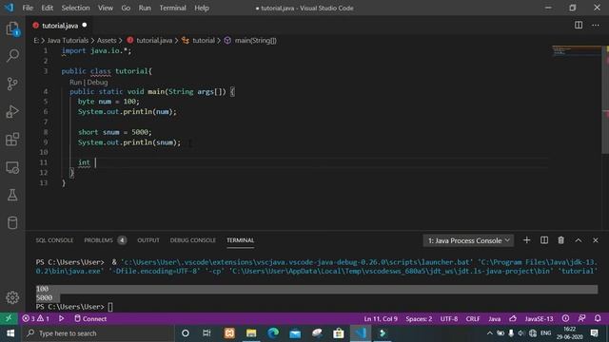The height and width of the screenshot is (342, 609).
Task: Open Manage settings gear
Action: pyautogui.click(x=12, y=297)
